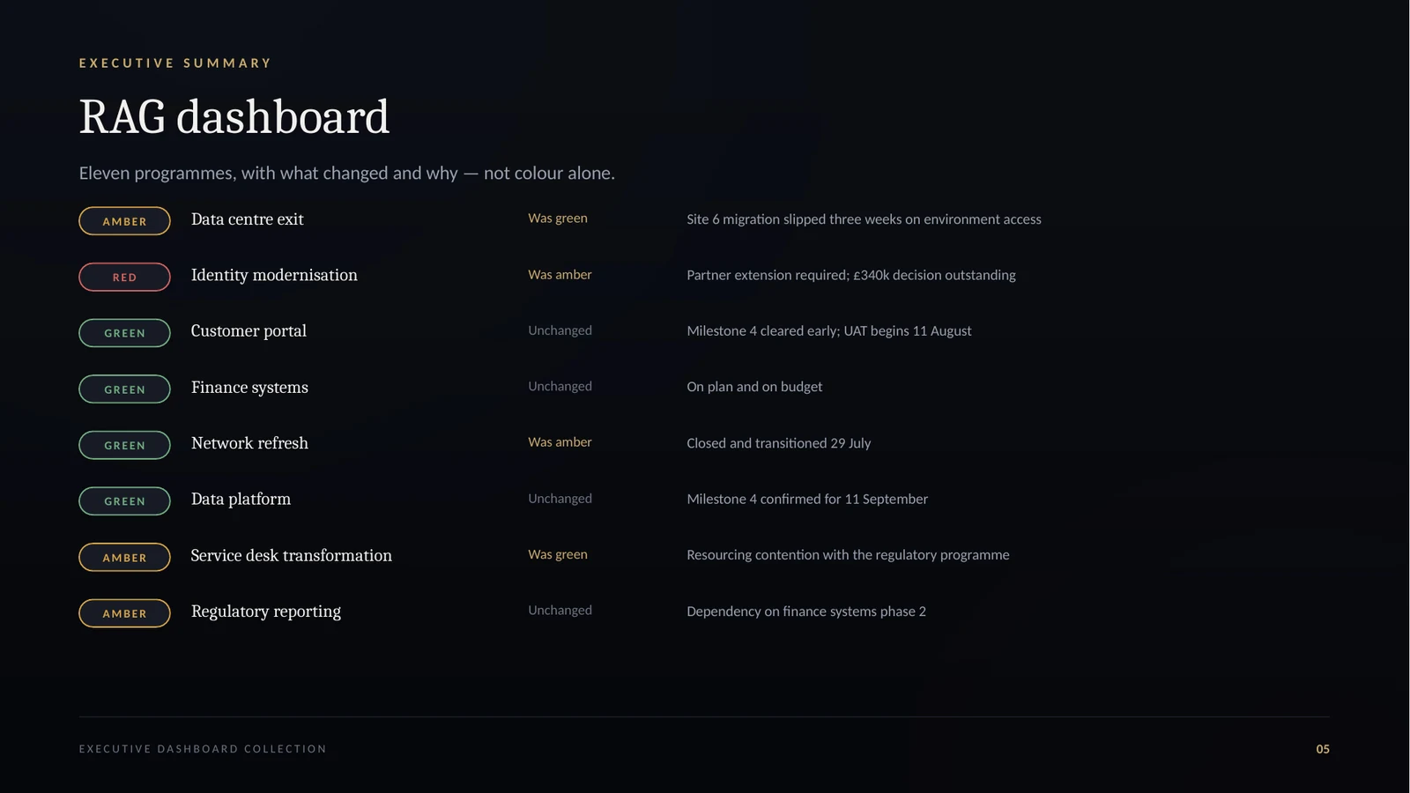Click the GREEN badge beside Customer portal
Image resolution: width=1410 pixels, height=793 pixels.
pos(124,333)
